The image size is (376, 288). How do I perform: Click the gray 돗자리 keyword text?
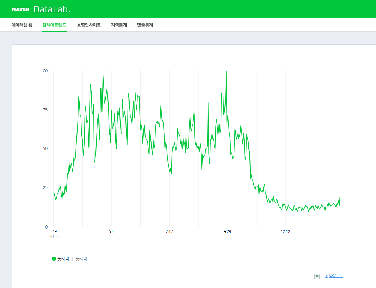(x=81, y=258)
